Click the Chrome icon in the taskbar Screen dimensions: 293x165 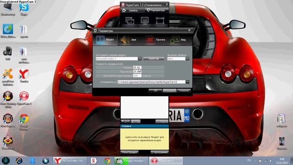tap(107, 160)
